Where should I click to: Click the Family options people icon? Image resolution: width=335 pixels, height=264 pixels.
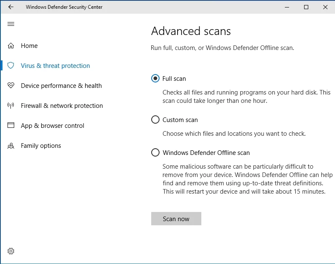pos(11,146)
